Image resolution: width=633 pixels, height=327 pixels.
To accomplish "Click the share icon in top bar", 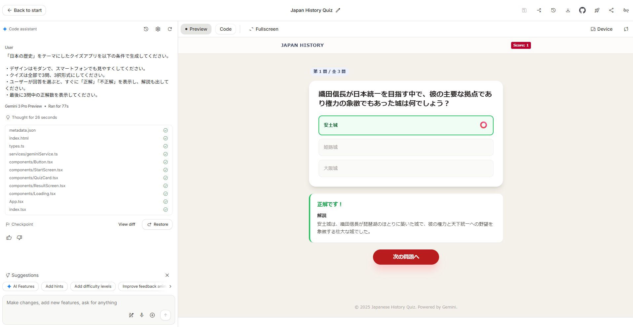I will (x=611, y=10).
